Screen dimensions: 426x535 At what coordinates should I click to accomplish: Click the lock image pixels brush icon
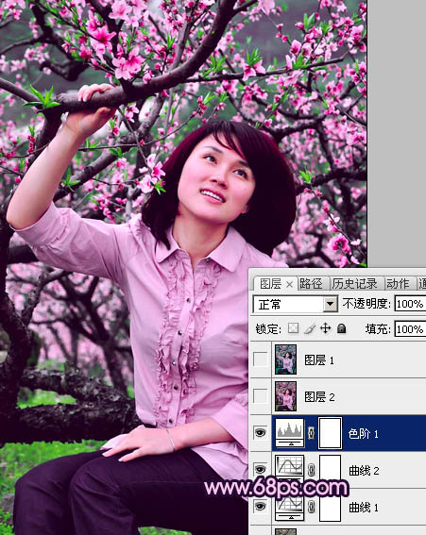[x=310, y=328]
